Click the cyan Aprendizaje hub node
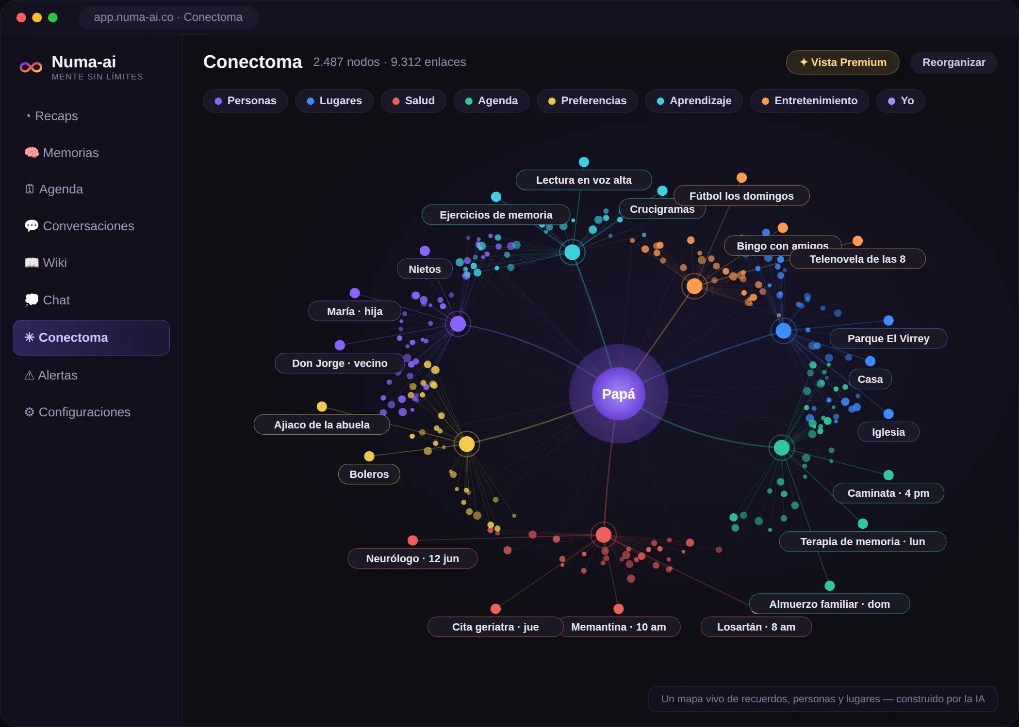Screen dimensions: 1019x727 click(x=573, y=253)
